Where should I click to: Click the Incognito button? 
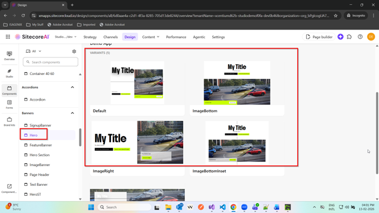click(x=356, y=16)
